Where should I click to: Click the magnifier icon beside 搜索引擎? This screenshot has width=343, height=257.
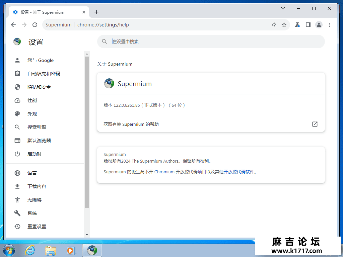coord(17,127)
